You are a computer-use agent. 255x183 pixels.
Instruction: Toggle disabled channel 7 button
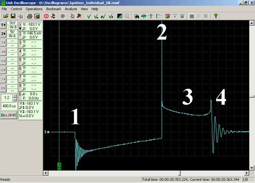(3, 79)
